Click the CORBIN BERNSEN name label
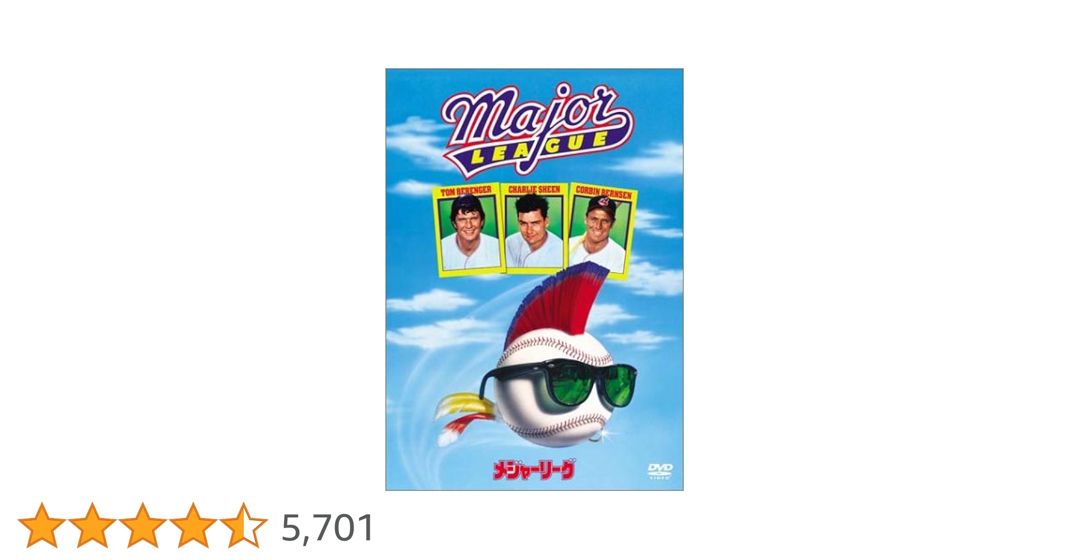Viewport: 1070px width, 560px height. click(x=603, y=192)
